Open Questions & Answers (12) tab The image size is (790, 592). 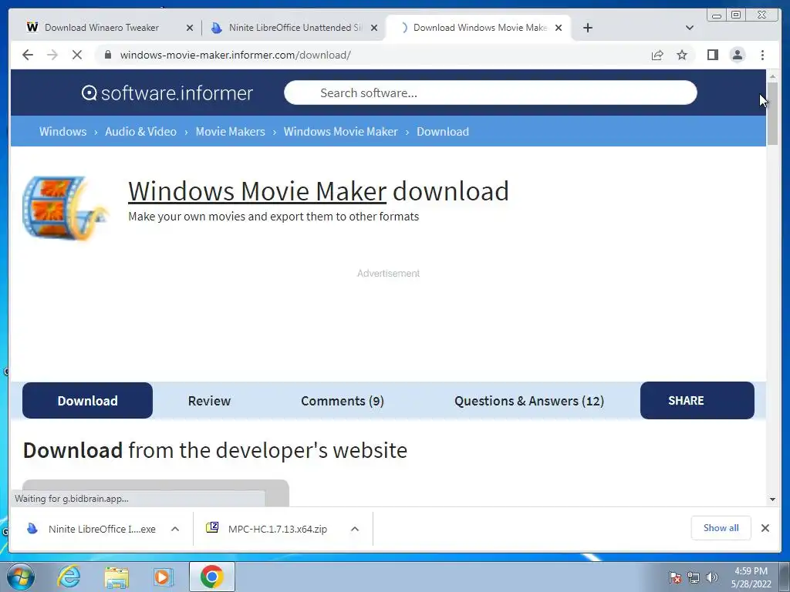point(529,401)
